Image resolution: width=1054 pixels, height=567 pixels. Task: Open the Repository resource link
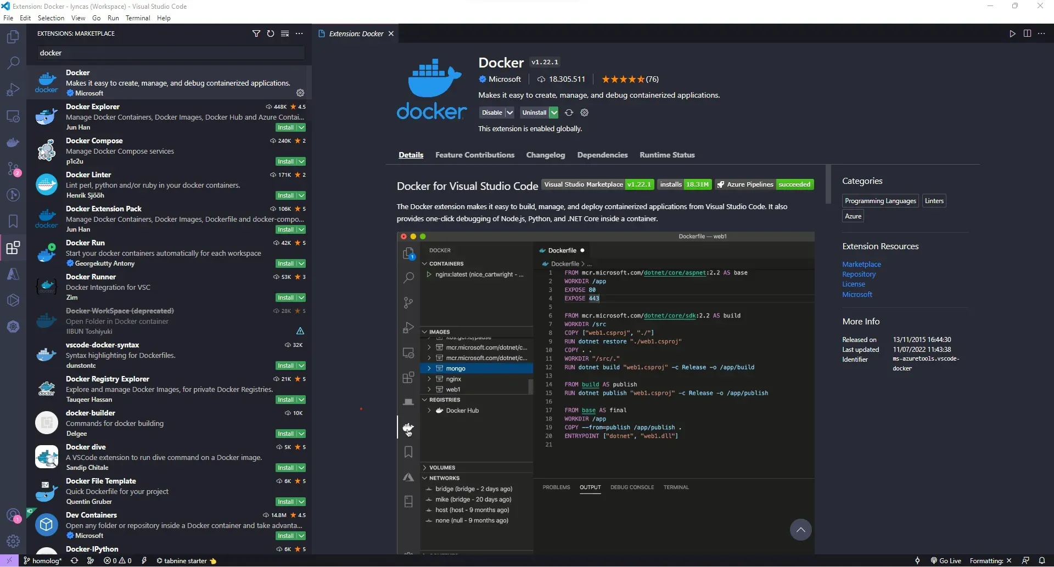859,274
